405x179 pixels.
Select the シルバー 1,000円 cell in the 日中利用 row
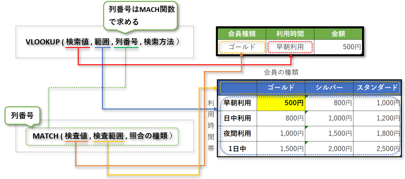click(329, 118)
